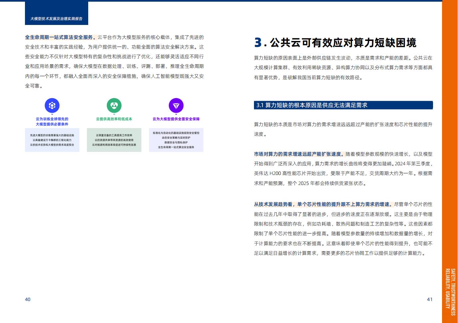The width and height of the screenshot is (458, 323).
Task: Click the line starting '算力短缺的原因表面上是外部供应链'
Action: click(343, 58)
